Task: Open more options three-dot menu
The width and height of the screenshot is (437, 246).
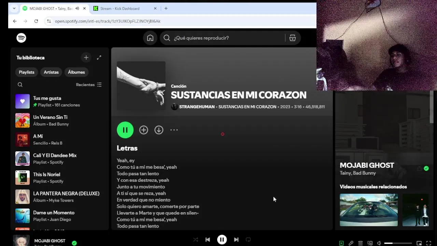Action: coord(174,130)
